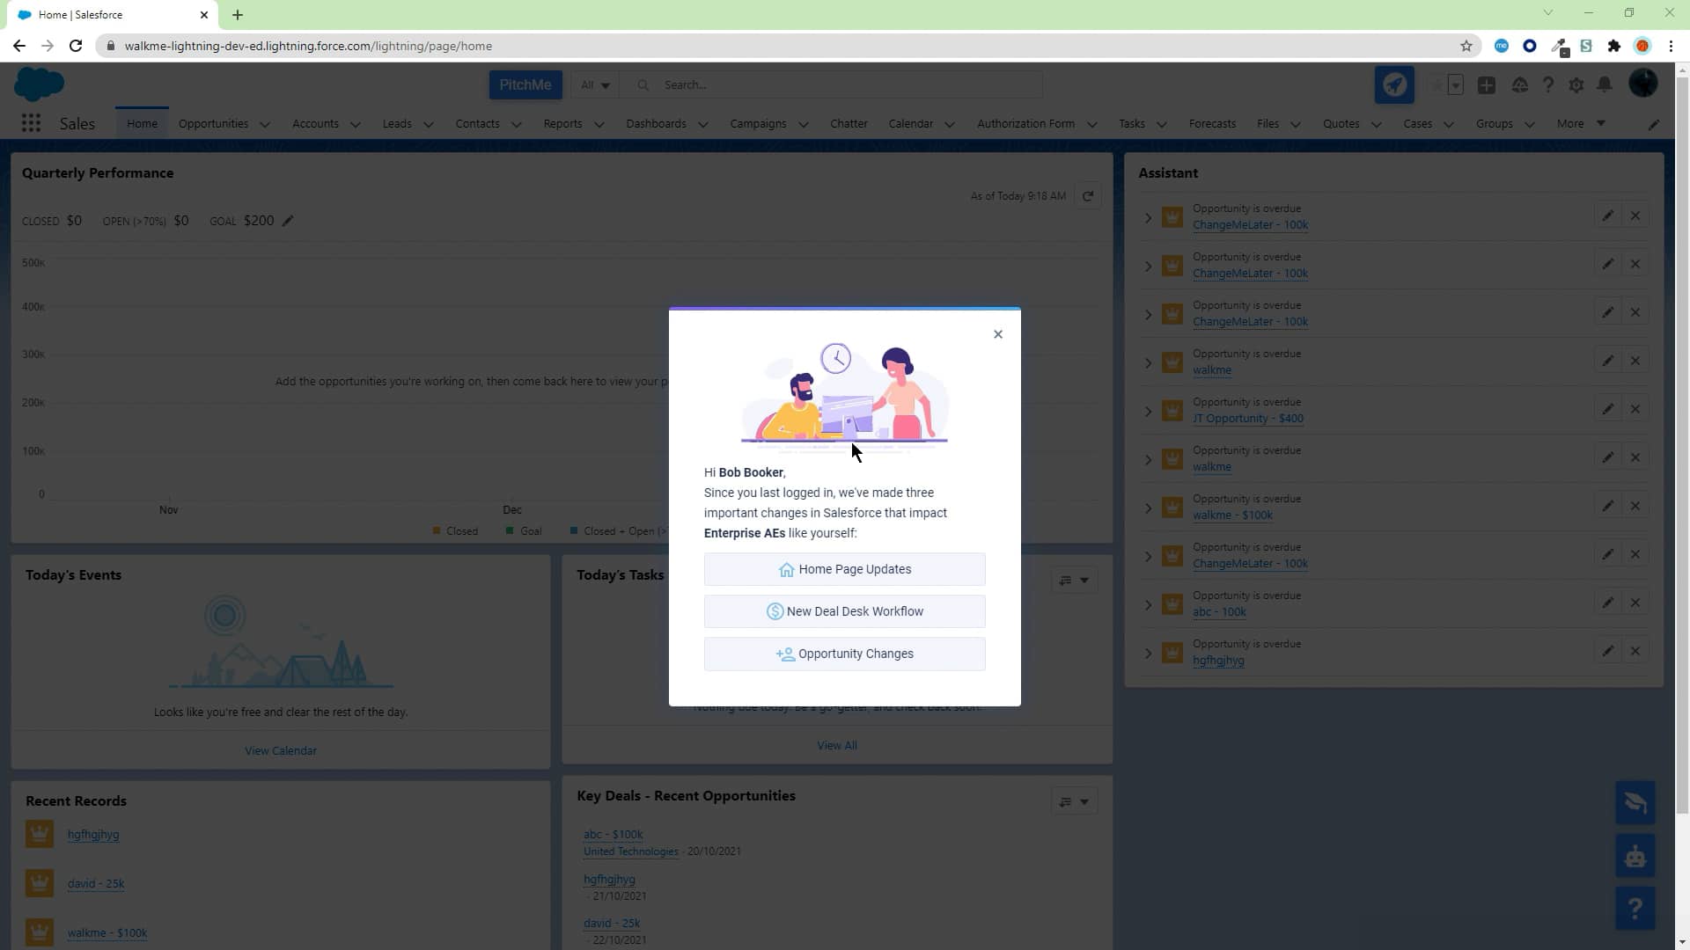Switch to the Chatter tab
This screenshot has width=1690, height=950.
[848, 123]
